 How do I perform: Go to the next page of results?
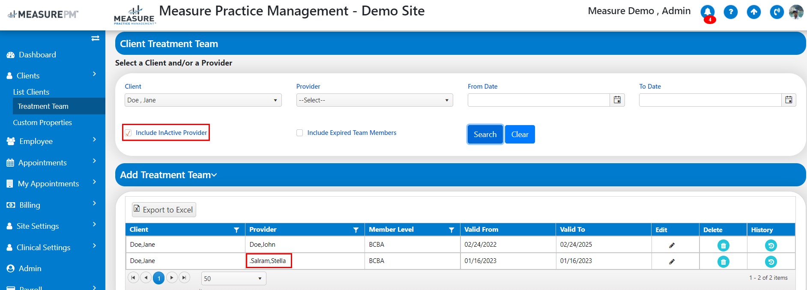coord(172,278)
